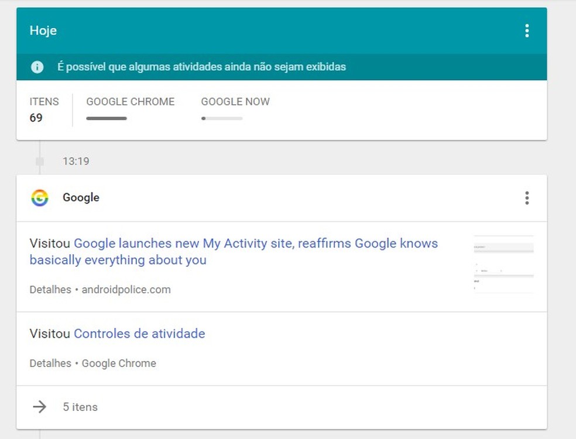Screen dimensions: 576x439
Task: Select the GOOGLE CHROME filter tab
Action: pyautogui.click(x=130, y=101)
